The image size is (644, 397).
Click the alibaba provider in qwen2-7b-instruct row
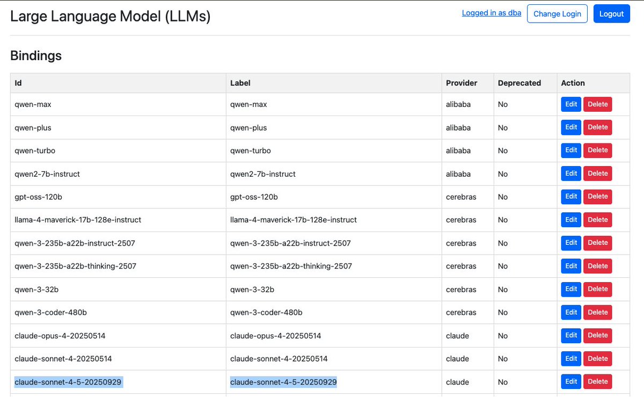click(x=458, y=174)
